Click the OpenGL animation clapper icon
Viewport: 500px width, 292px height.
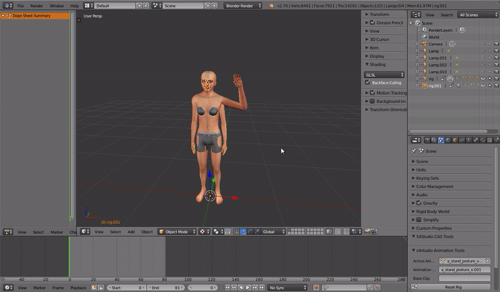pyautogui.click(x=374, y=232)
